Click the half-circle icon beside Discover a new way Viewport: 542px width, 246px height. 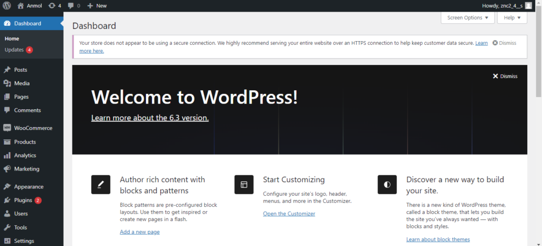(387, 185)
